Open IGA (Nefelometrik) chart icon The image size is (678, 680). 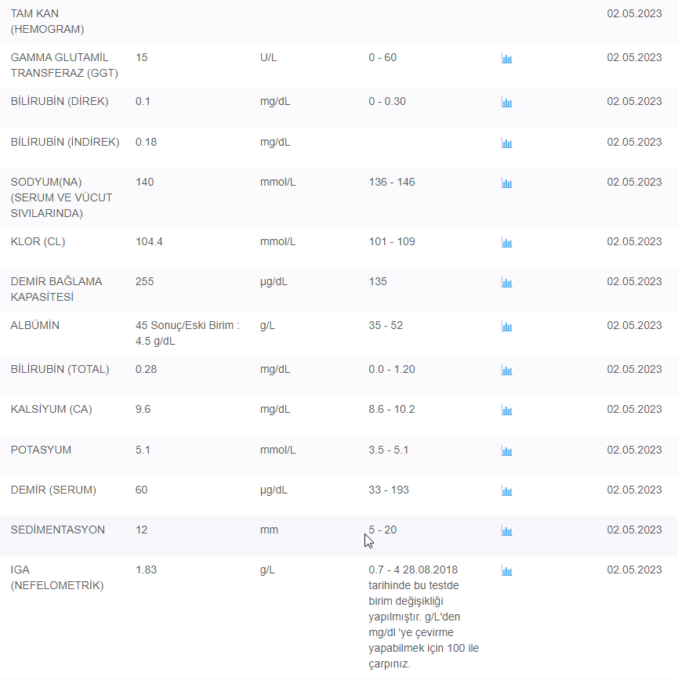tap(506, 571)
